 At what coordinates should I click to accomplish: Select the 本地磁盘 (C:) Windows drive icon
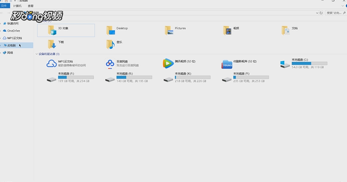[x=285, y=64]
